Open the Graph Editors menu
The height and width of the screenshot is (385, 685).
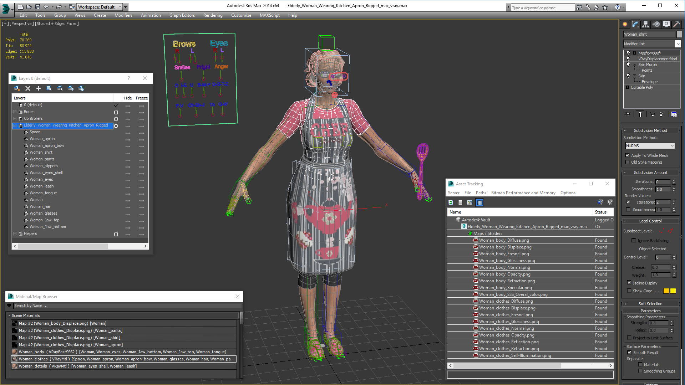tap(182, 15)
